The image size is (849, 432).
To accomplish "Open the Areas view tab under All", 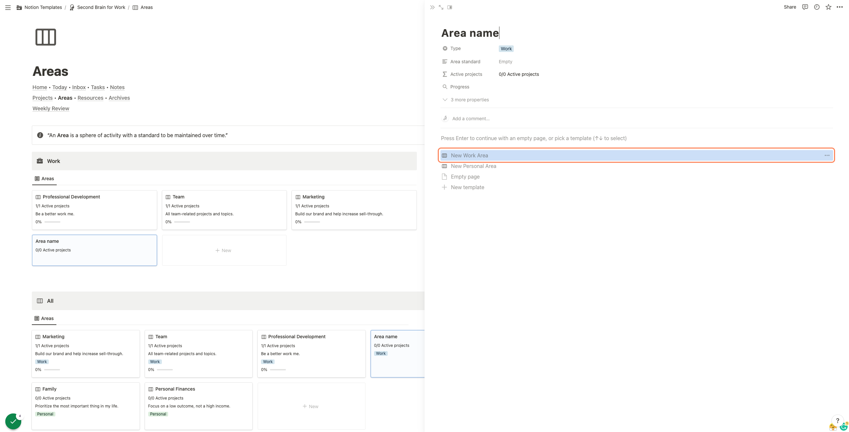I will [x=44, y=318].
